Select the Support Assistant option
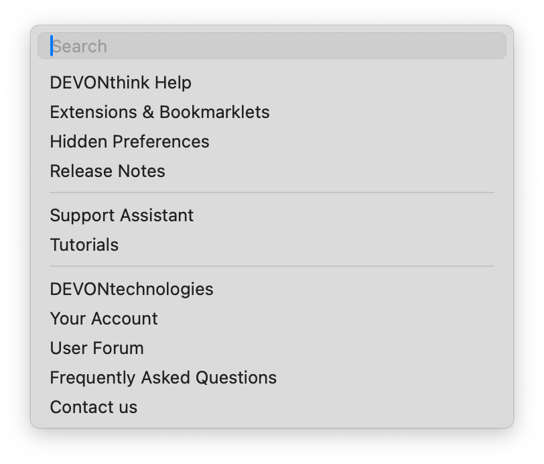The height and width of the screenshot is (464, 544). (x=121, y=215)
